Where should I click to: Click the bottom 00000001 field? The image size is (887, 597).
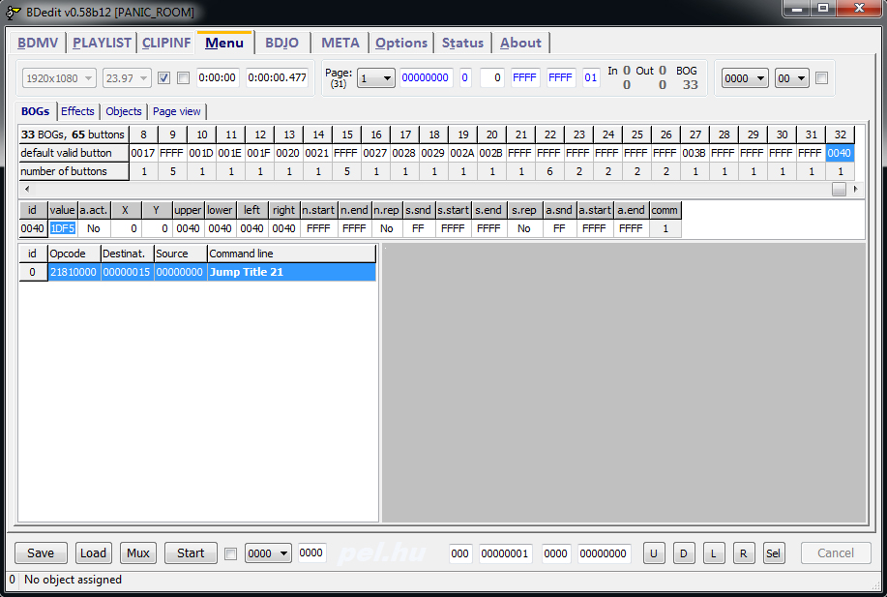(505, 553)
